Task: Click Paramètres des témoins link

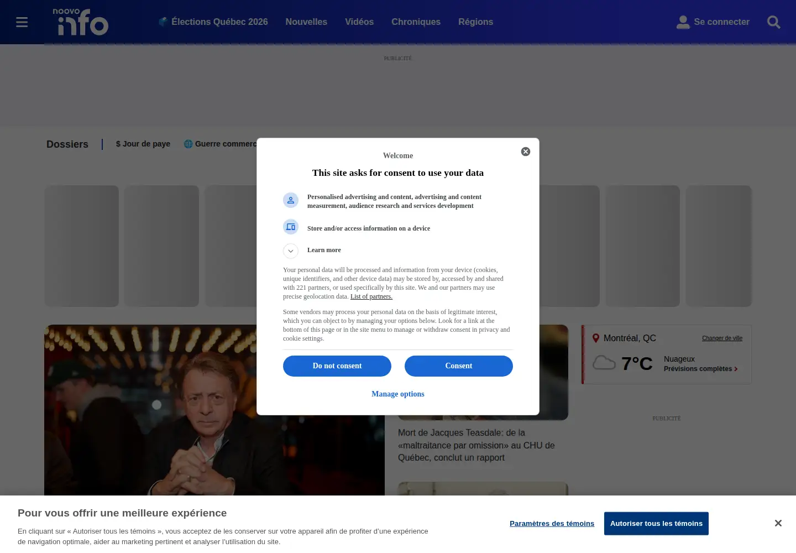Action: (x=552, y=524)
